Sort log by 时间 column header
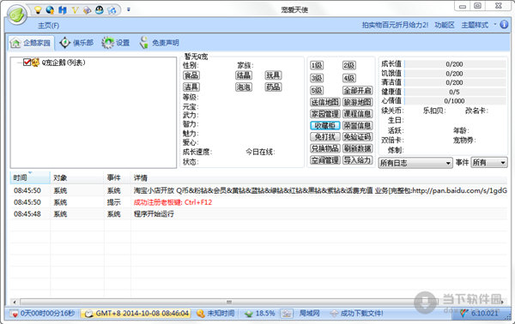 point(30,177)
